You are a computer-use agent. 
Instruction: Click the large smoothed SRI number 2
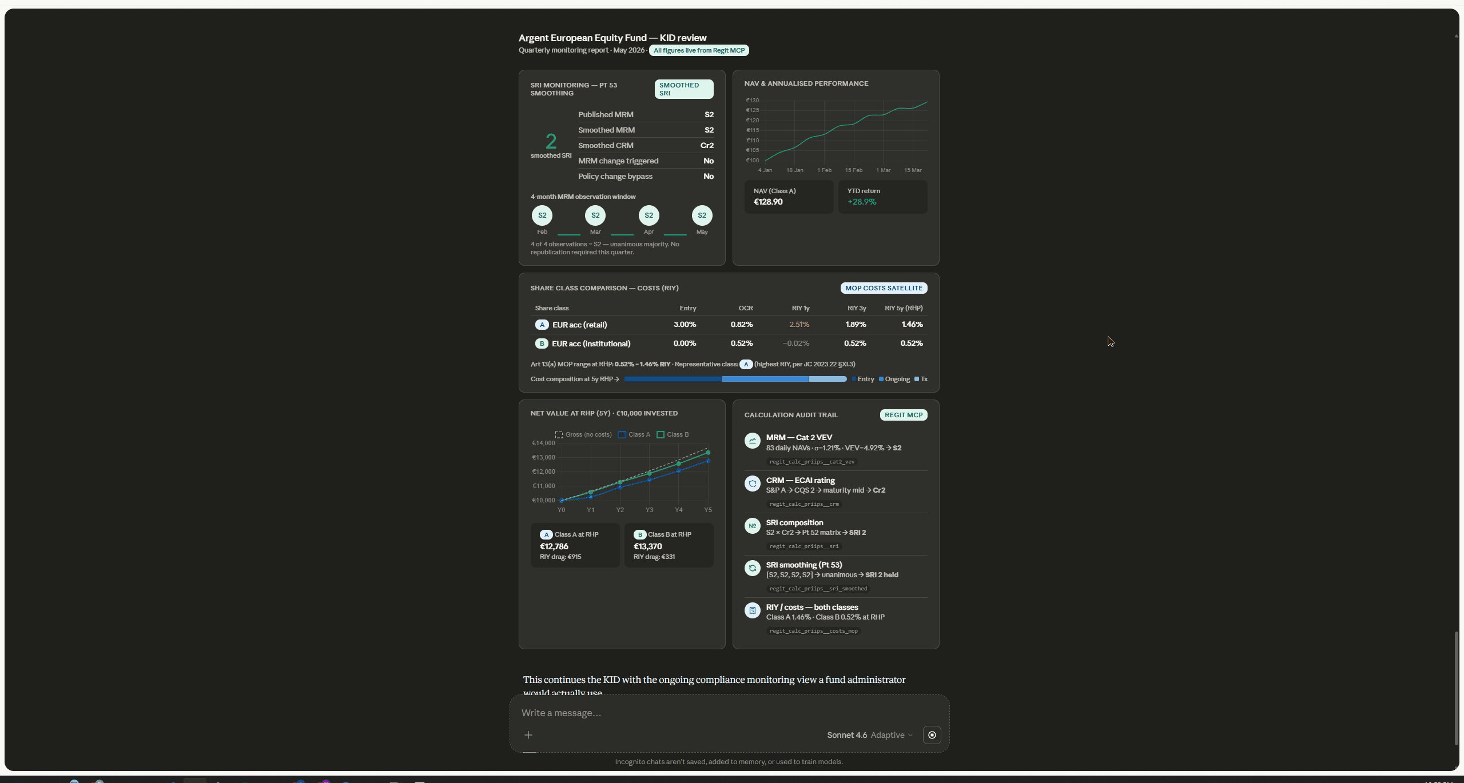pos(551,141)
